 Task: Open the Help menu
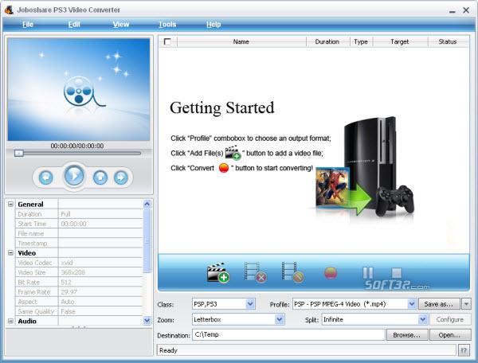(214, 25)
